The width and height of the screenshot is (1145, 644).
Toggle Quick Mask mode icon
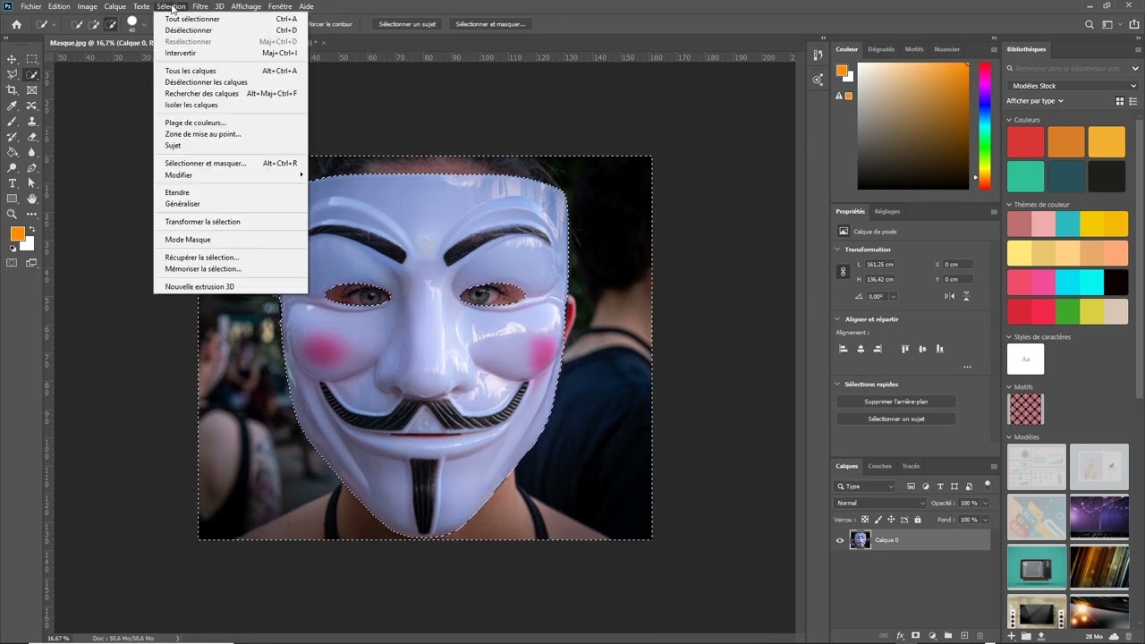point(13,263)
